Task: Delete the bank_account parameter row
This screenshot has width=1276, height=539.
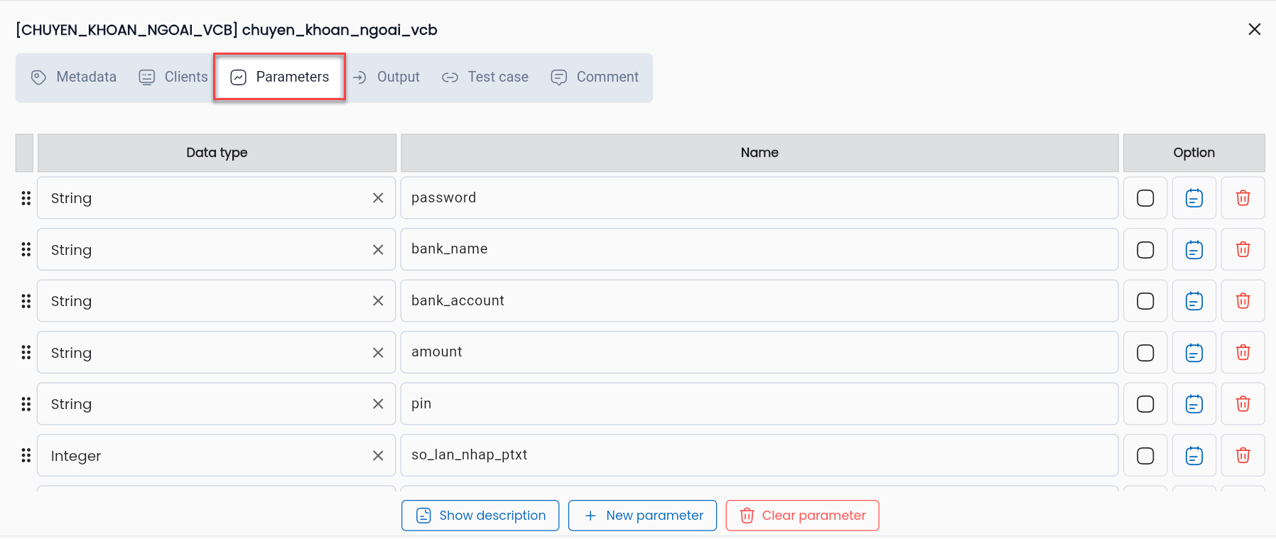Action: (x=1243, y=301)
